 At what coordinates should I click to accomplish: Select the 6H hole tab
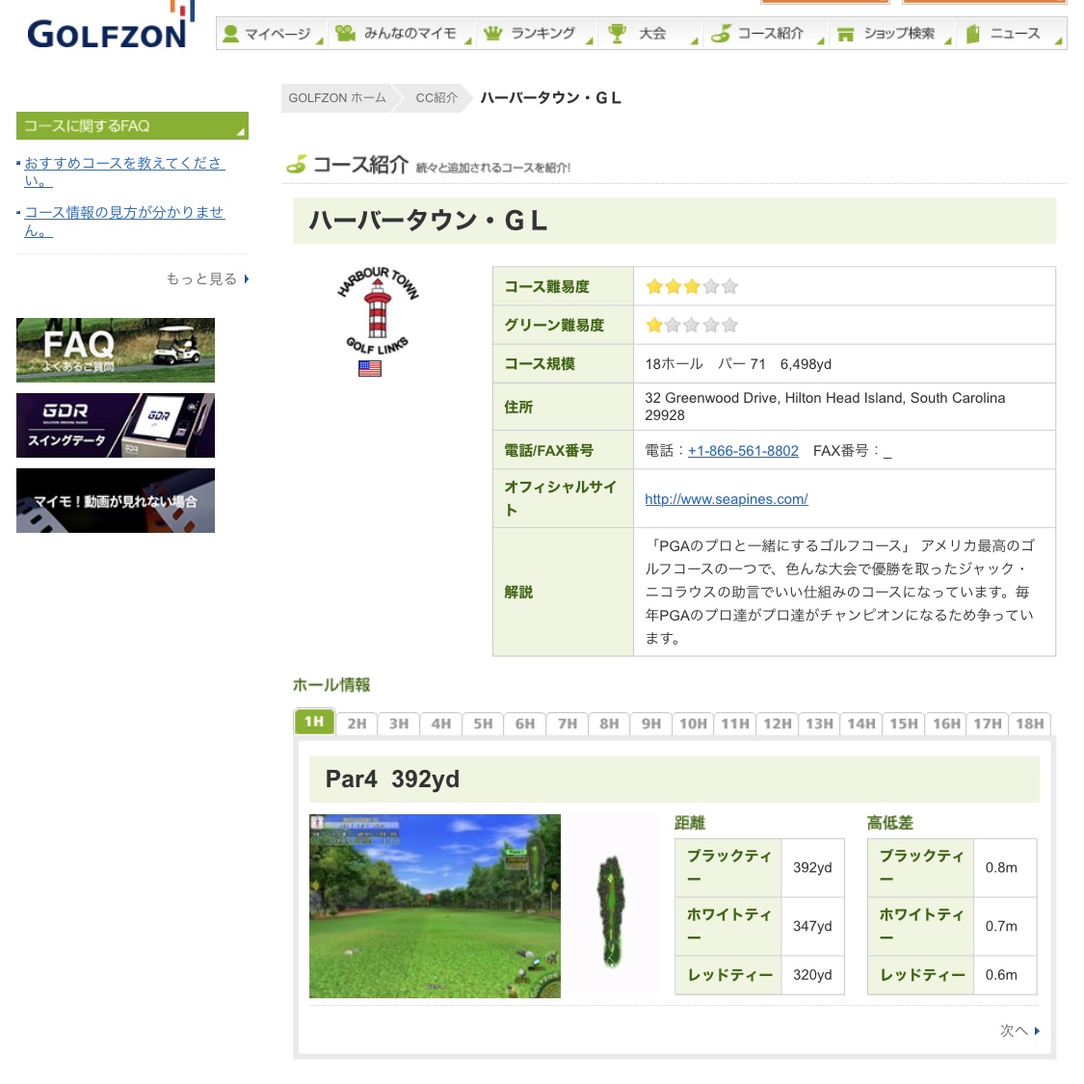[525, 723]
